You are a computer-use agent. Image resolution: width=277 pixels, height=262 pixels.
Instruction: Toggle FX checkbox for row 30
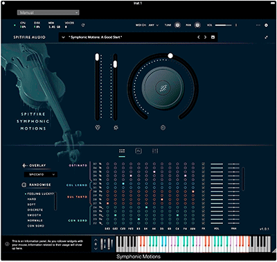(x=203, y=191)
